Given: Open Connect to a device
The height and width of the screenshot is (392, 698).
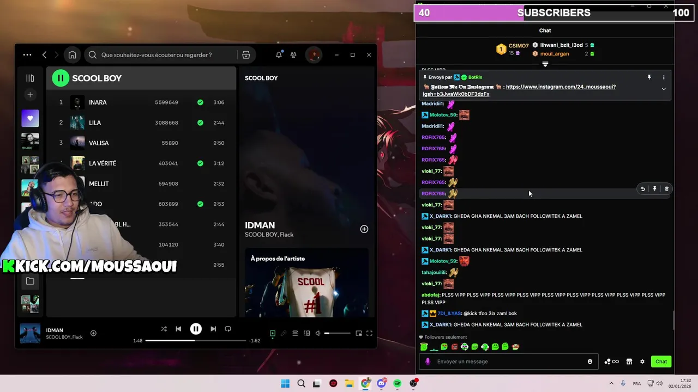Looking at the screenshot, I should 307,333.
